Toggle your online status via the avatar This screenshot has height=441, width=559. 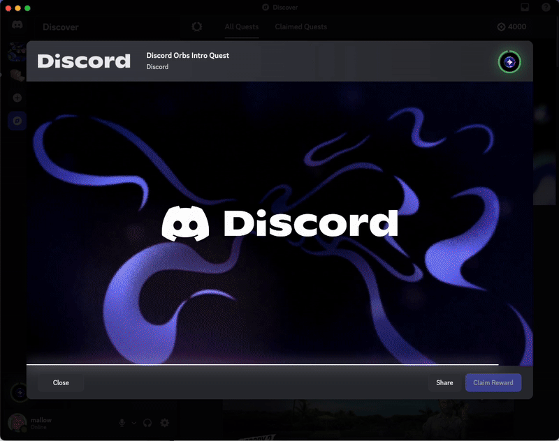tap(17, 421)
